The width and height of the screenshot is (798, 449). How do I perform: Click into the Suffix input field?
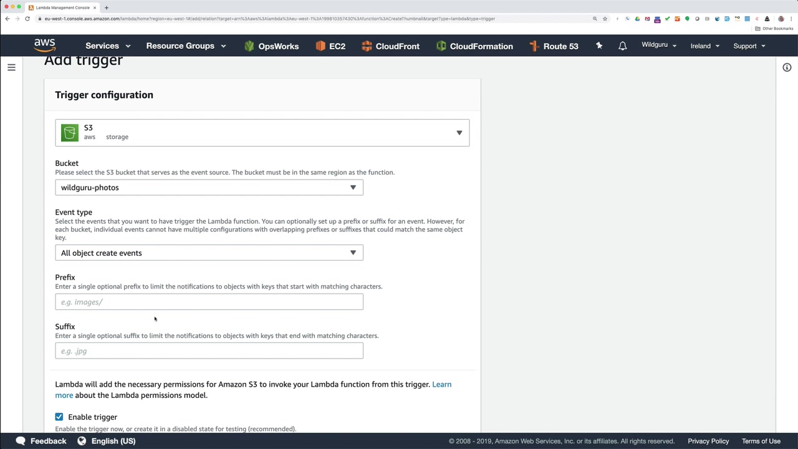[209, 351]
